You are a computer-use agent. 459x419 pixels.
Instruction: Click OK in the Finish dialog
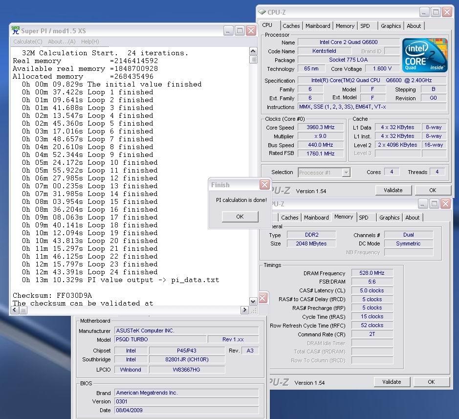coord(240,217)
